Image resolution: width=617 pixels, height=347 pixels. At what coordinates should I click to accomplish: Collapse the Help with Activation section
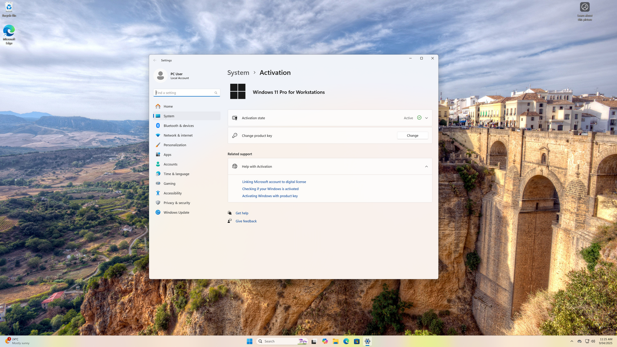coord(427,167)
